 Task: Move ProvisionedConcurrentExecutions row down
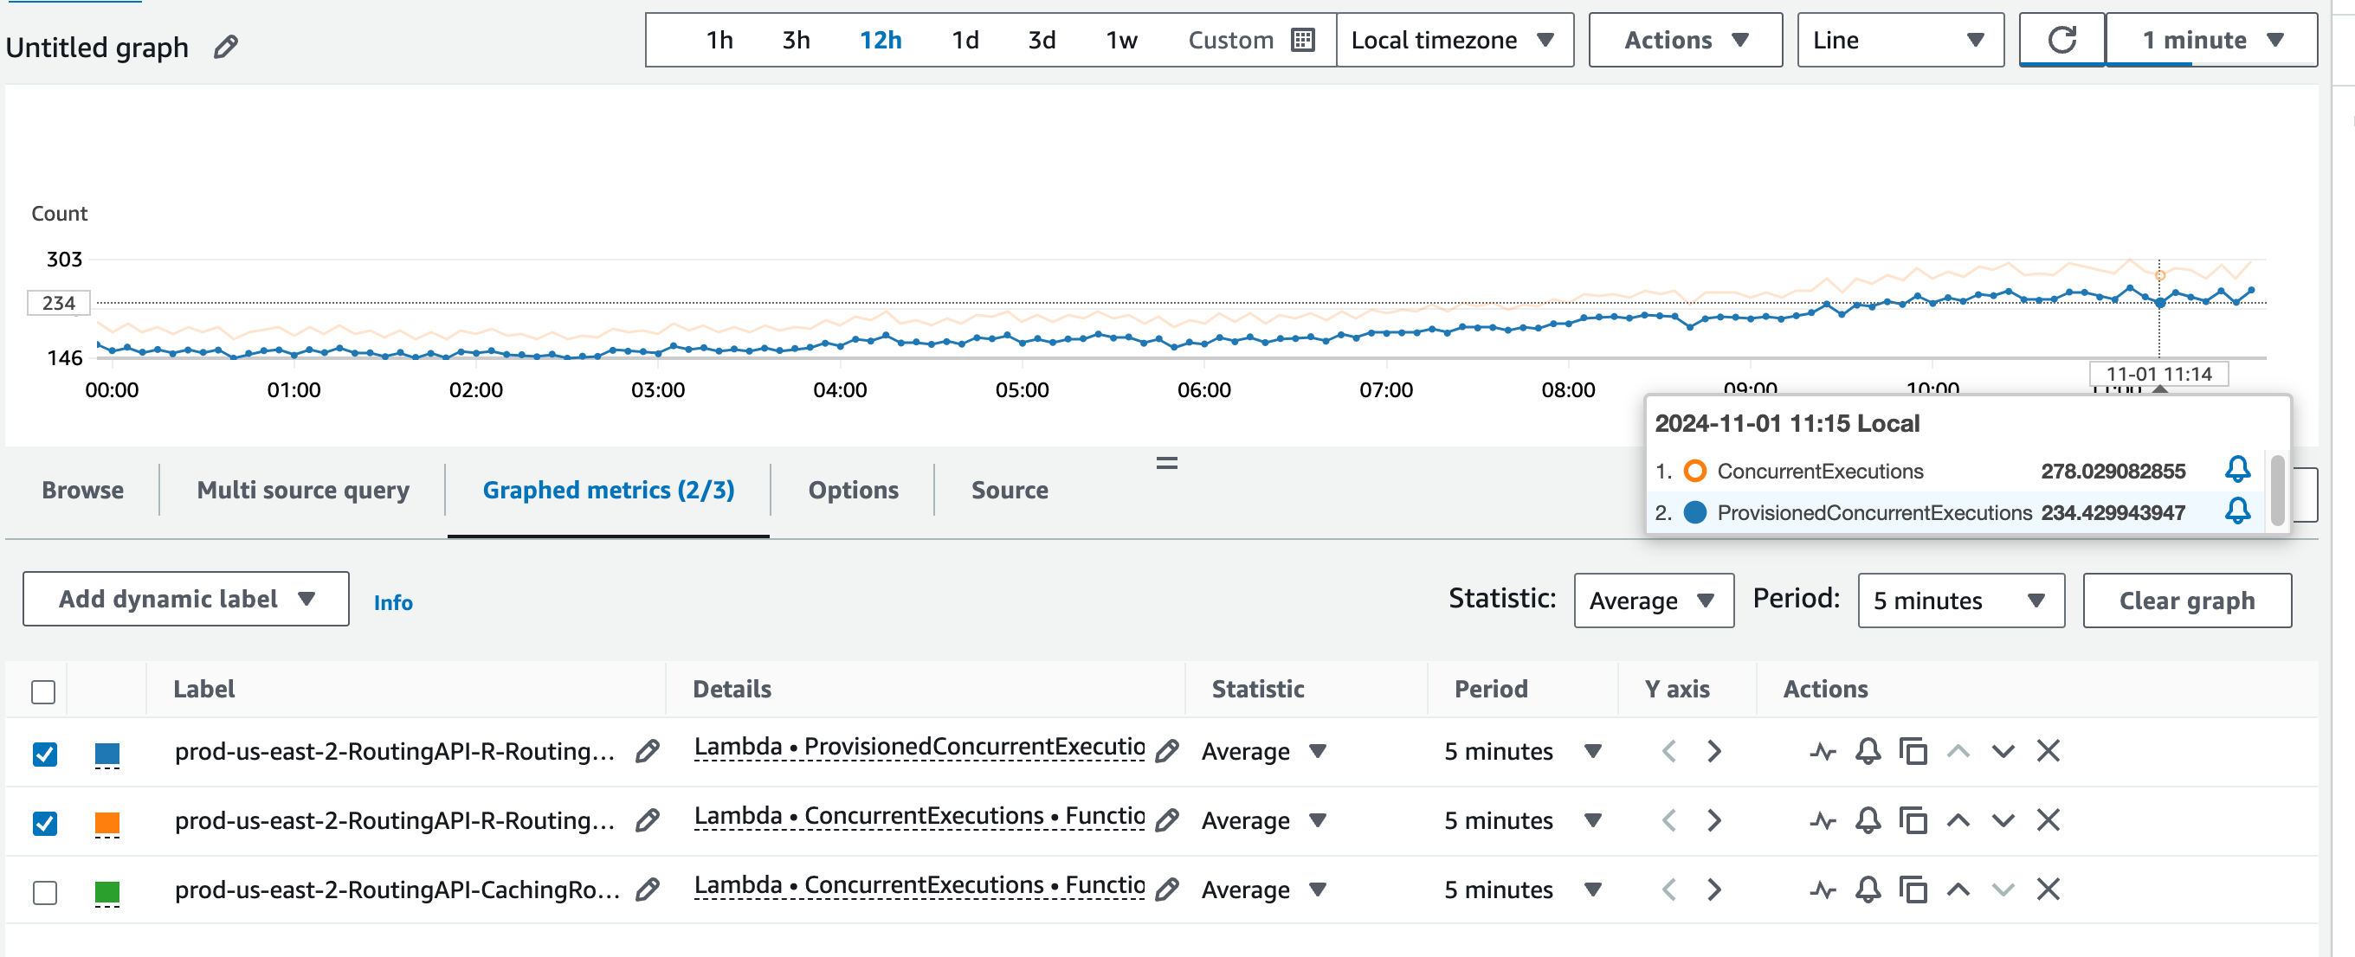click(2003, 751)
